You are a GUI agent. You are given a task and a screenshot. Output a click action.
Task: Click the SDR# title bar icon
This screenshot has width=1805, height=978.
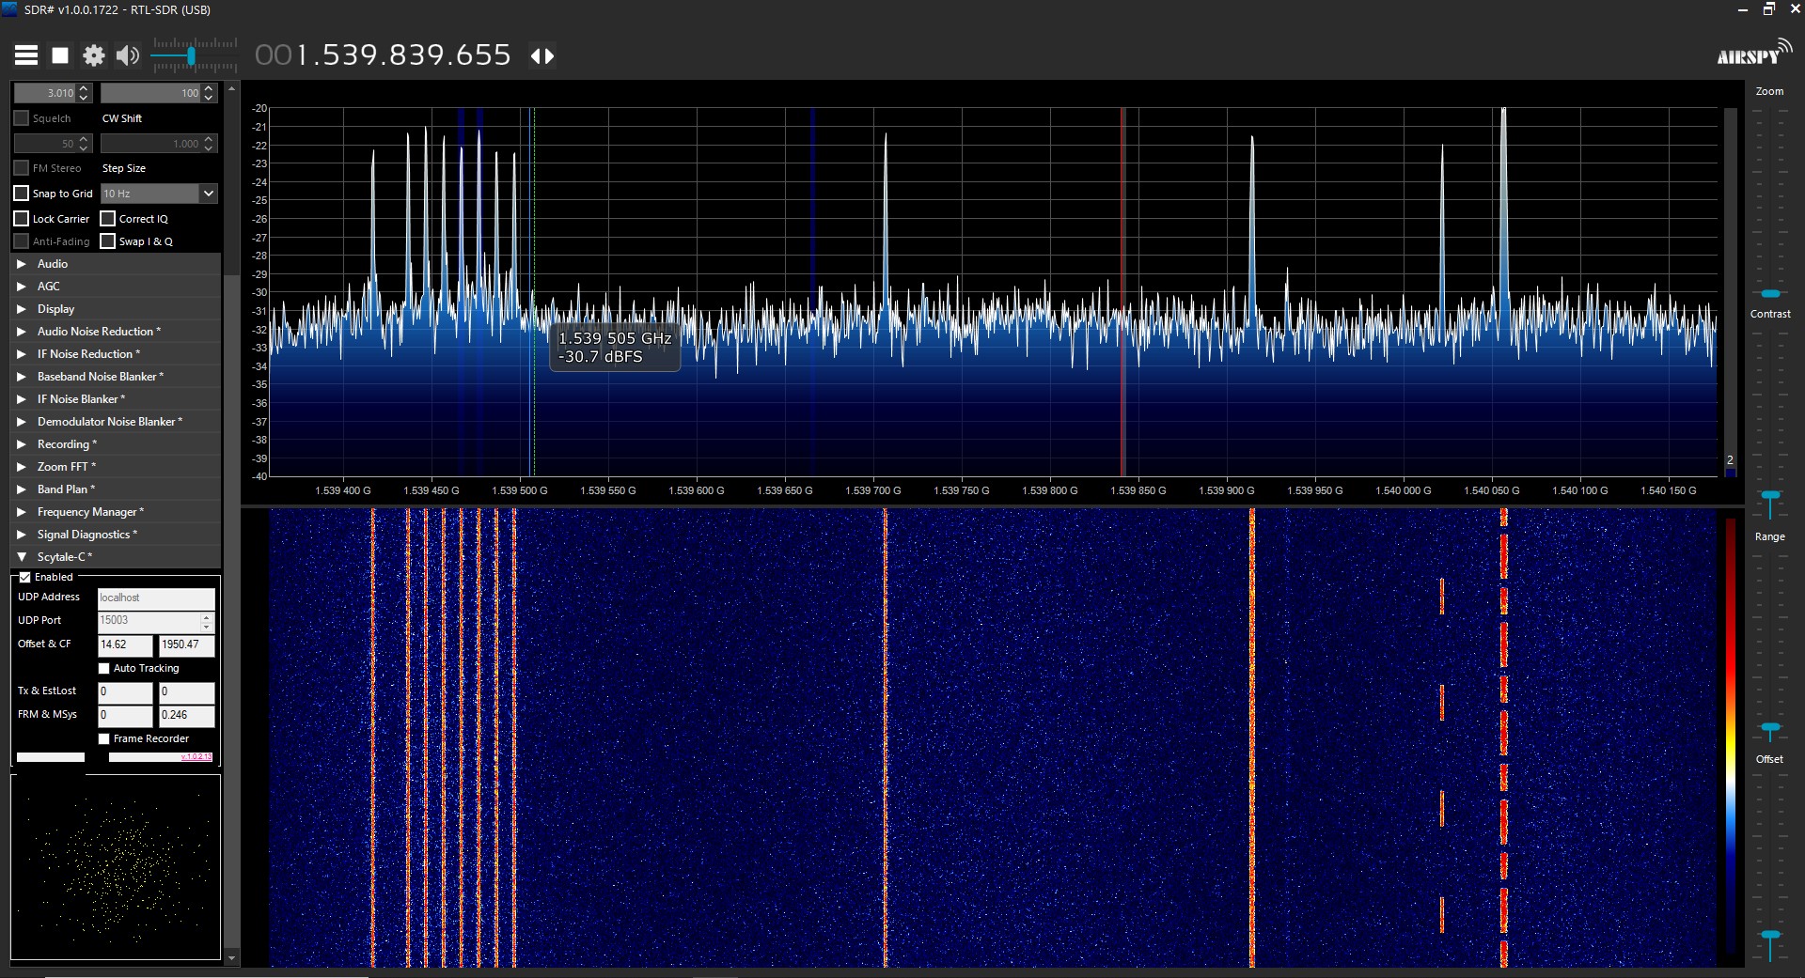pyautogui.click(x=10, y=9)
